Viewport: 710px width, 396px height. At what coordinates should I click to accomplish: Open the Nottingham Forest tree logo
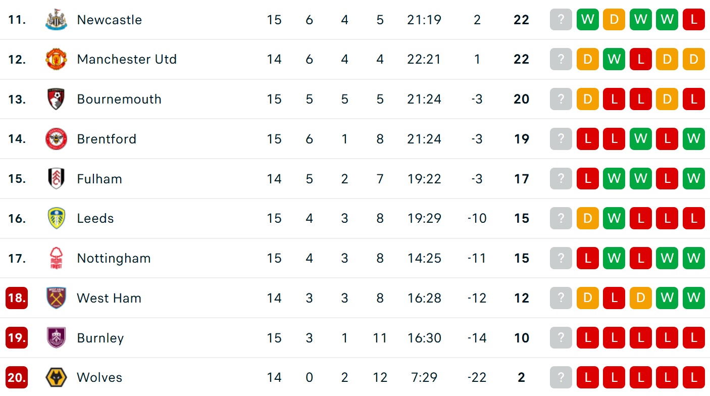[56, 258]
